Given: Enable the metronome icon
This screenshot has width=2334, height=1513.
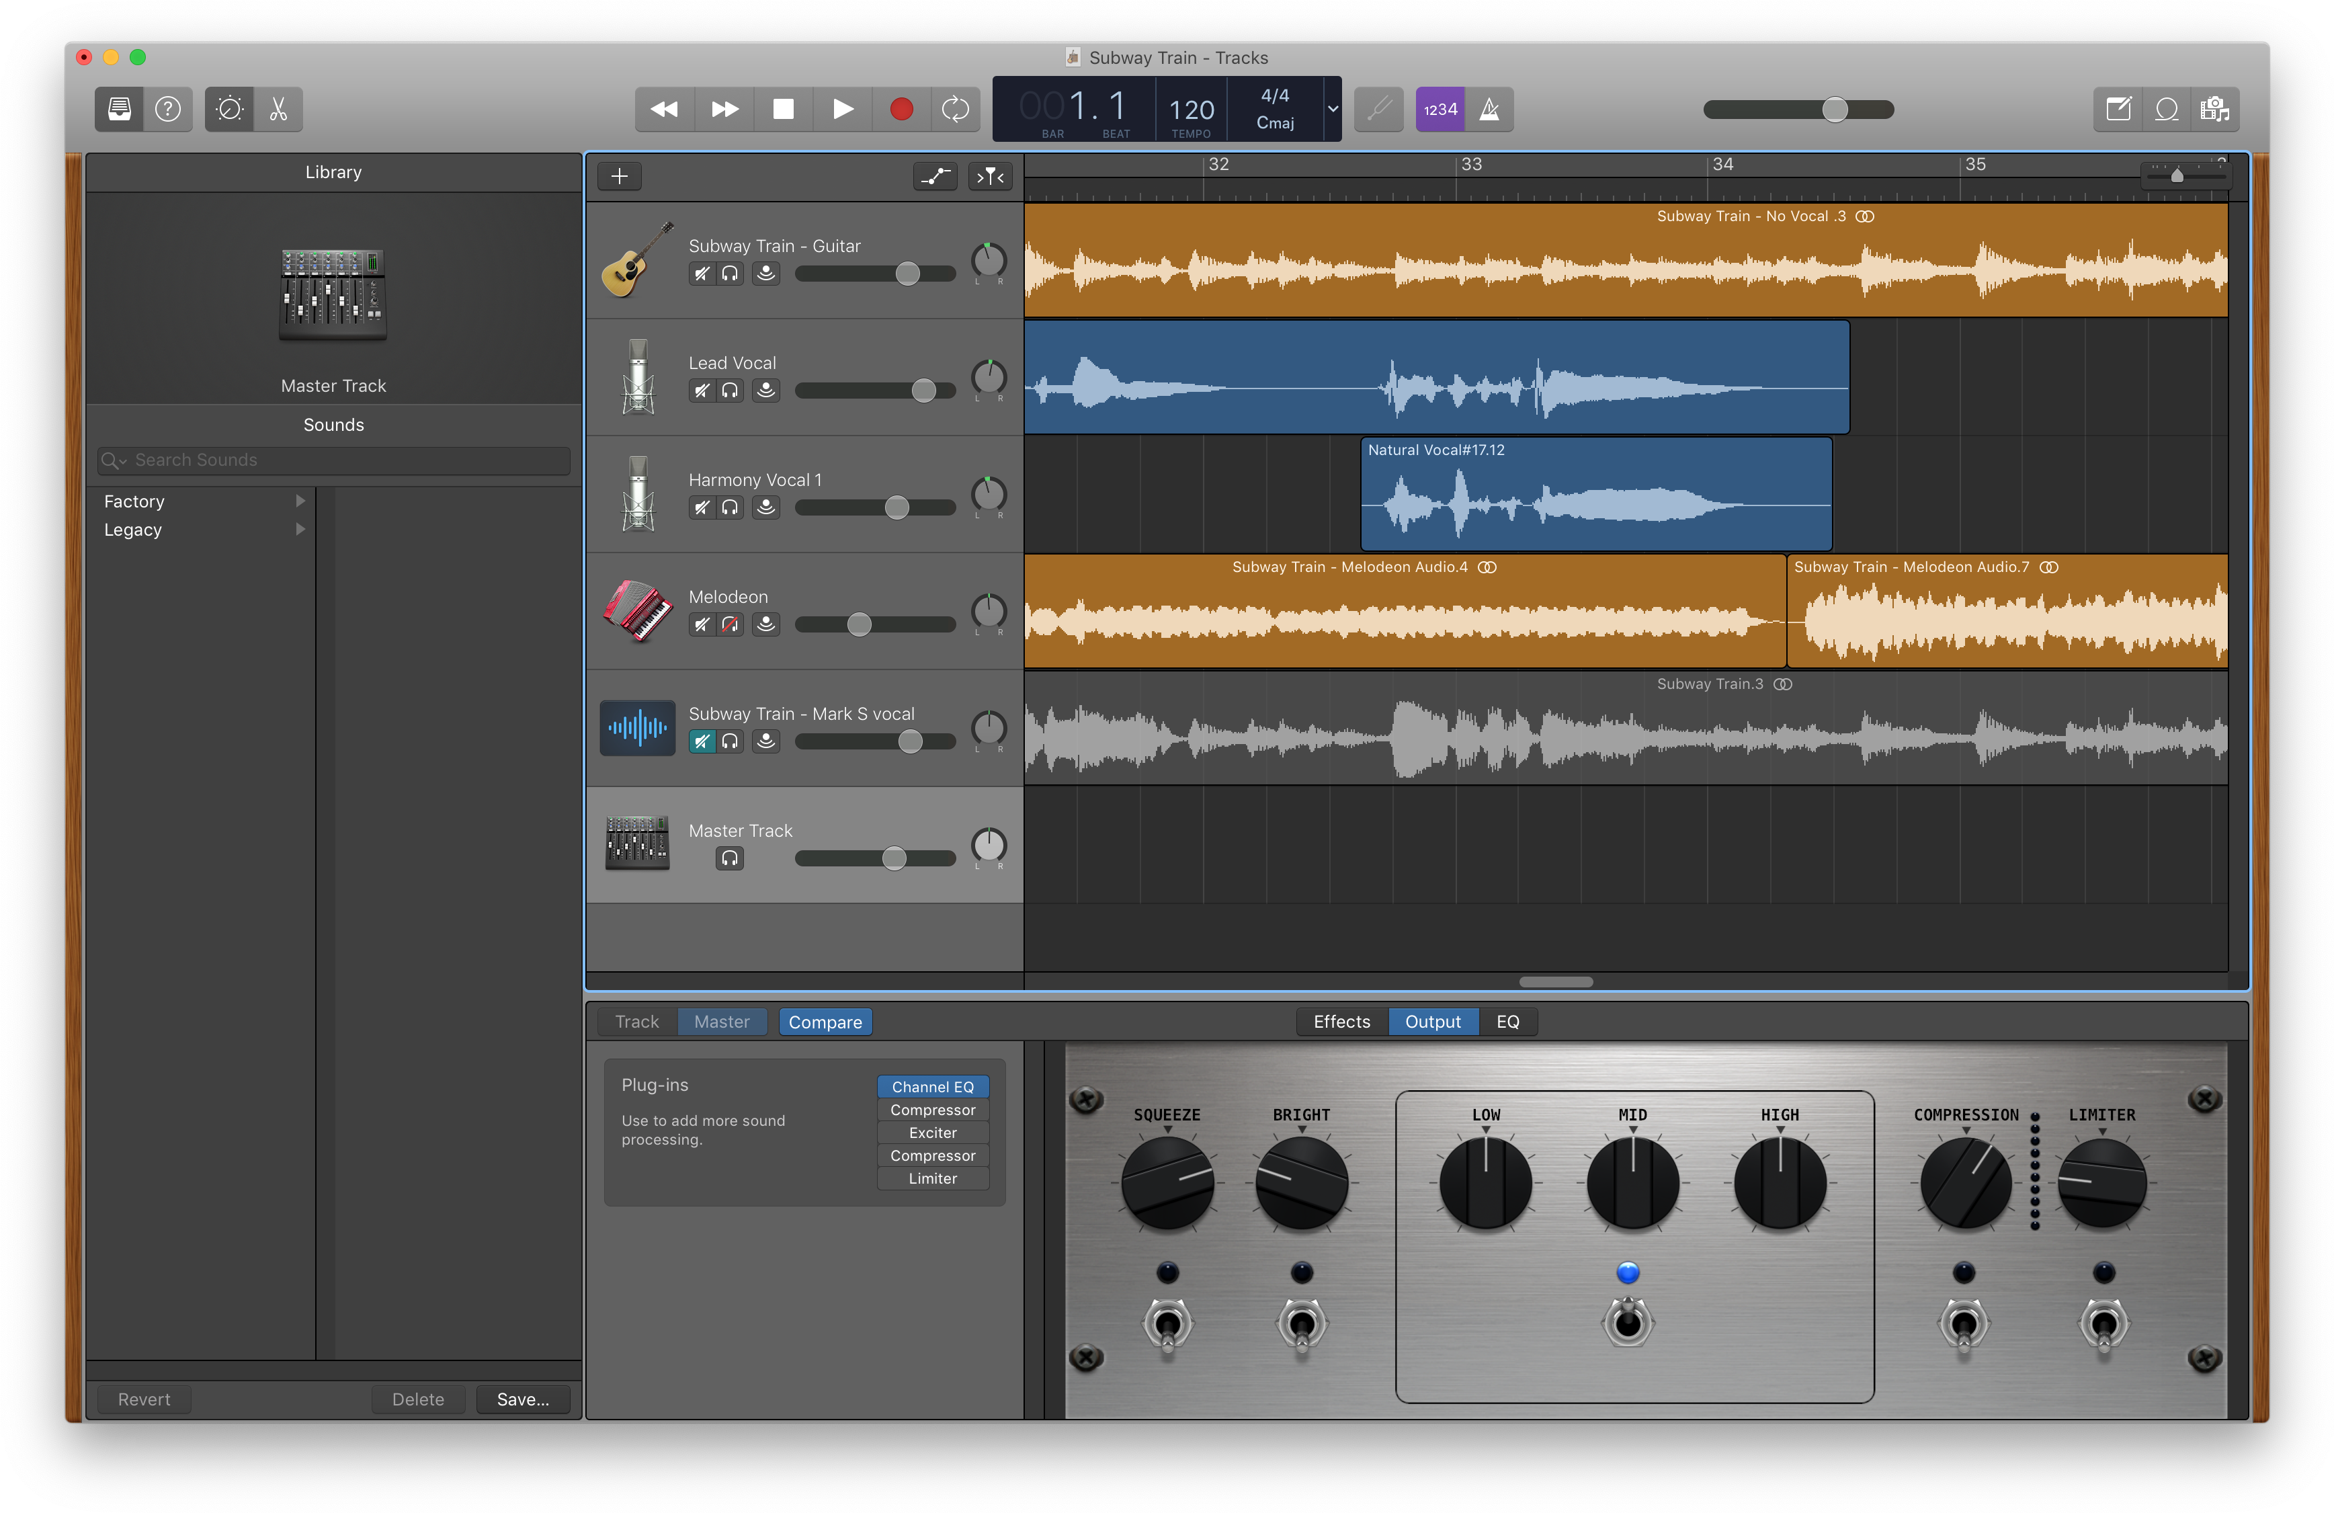Looking at the screenshot, I should click(x=1489, y=109).
